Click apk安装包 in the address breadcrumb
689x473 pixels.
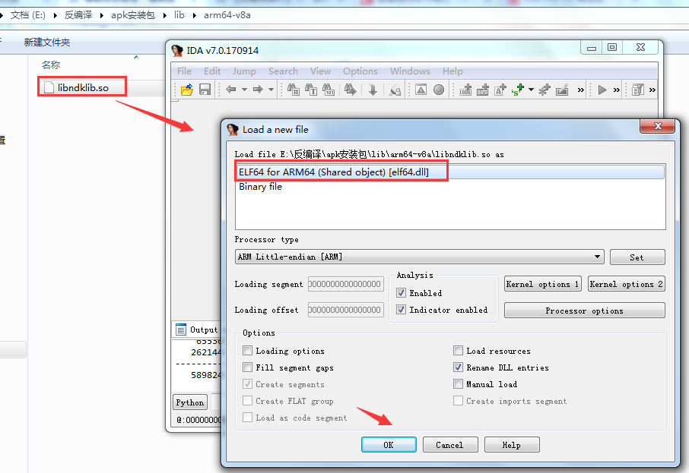click(132, 15)
